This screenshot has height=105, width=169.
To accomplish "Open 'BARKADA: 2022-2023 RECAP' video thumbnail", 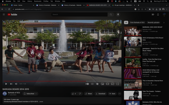I will 133,31.
